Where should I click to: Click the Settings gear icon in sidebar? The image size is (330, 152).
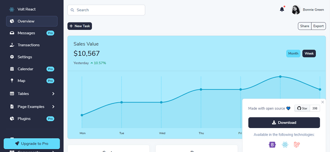point(12,57)
